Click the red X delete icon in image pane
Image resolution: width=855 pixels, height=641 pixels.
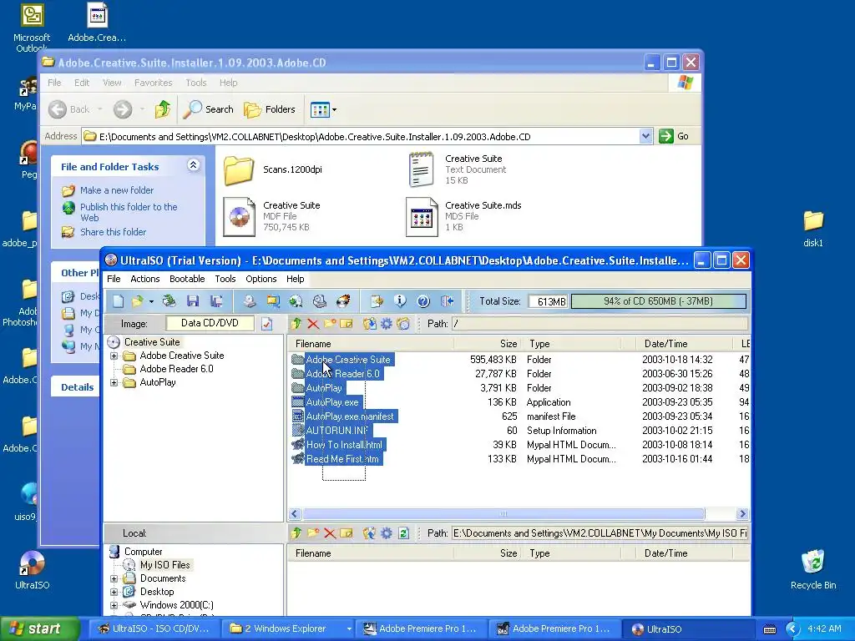(313, 324)
